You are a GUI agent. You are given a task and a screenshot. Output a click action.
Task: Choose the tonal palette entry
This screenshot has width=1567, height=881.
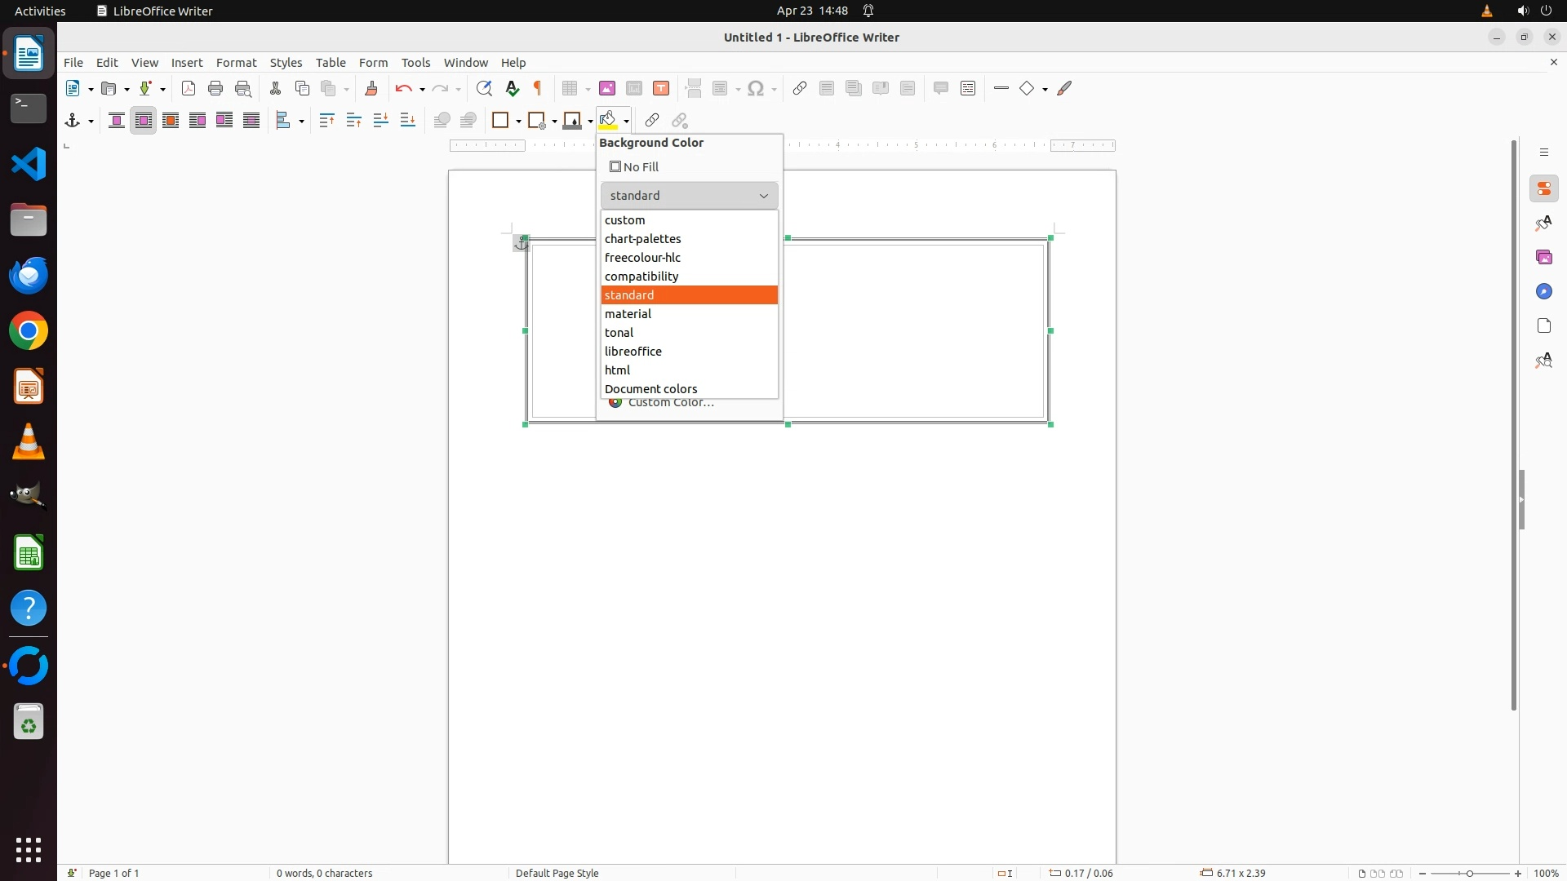pyautogui.click(x=619, y=333)
